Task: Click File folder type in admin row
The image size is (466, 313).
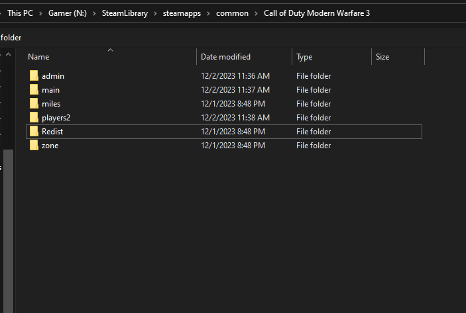Action: (x=314, y=76)
